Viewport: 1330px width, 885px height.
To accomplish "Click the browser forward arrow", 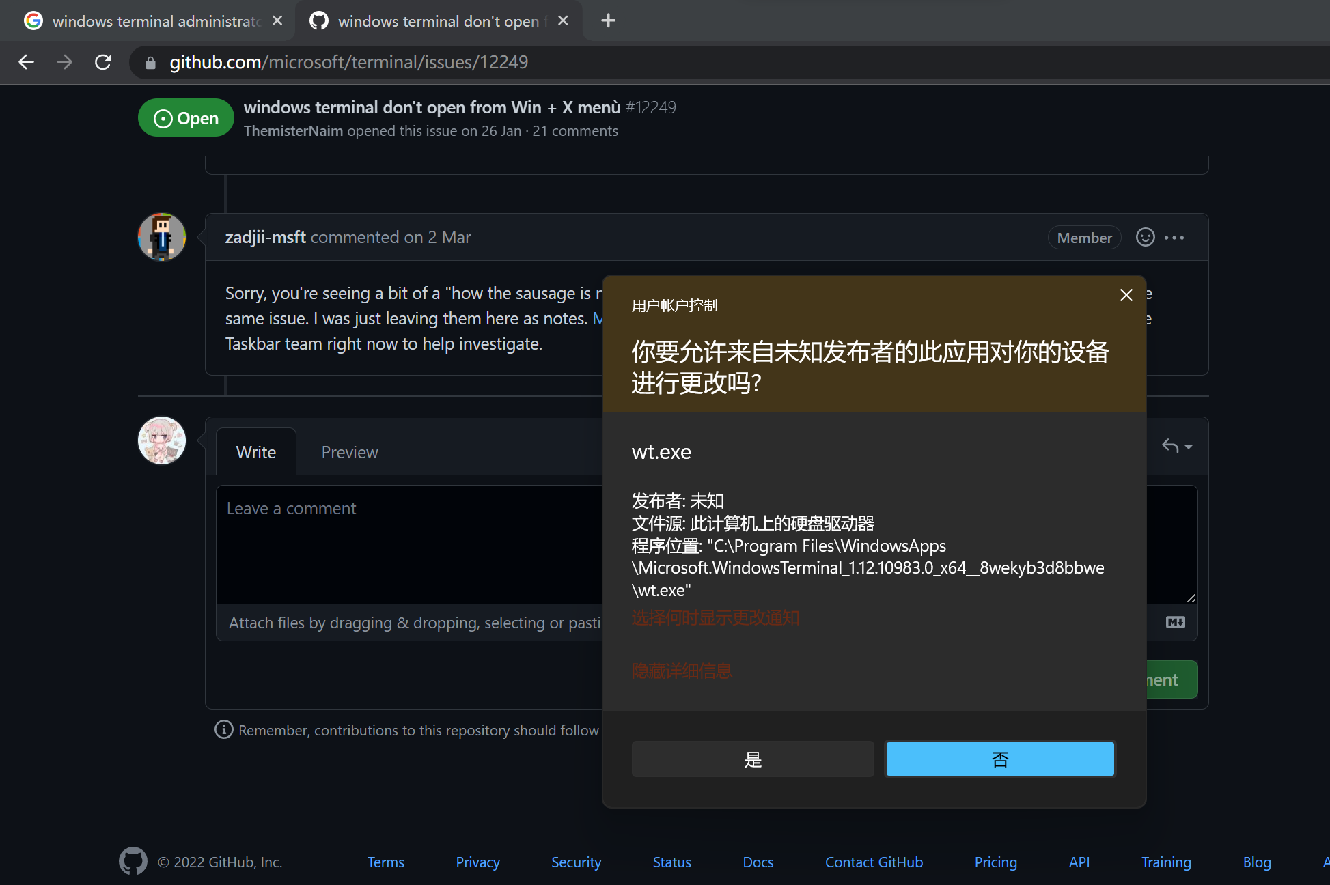I will pos(64,62).
